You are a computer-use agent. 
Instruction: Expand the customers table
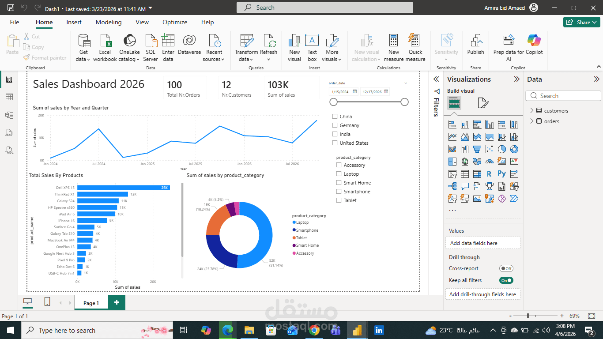(x=531, y=111)
